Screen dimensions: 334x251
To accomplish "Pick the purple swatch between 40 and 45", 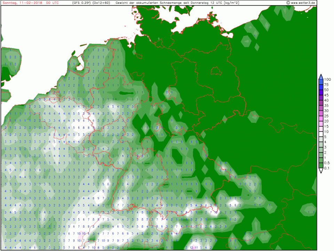I will pos(321,97).
